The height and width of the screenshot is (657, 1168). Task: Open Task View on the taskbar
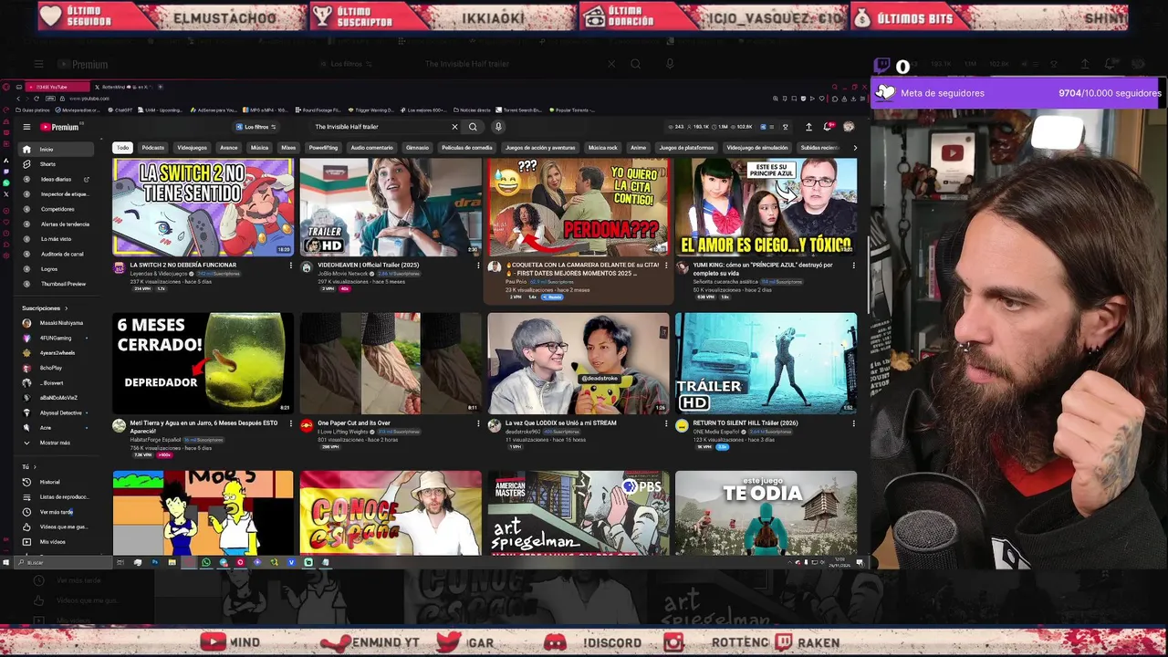120,562
